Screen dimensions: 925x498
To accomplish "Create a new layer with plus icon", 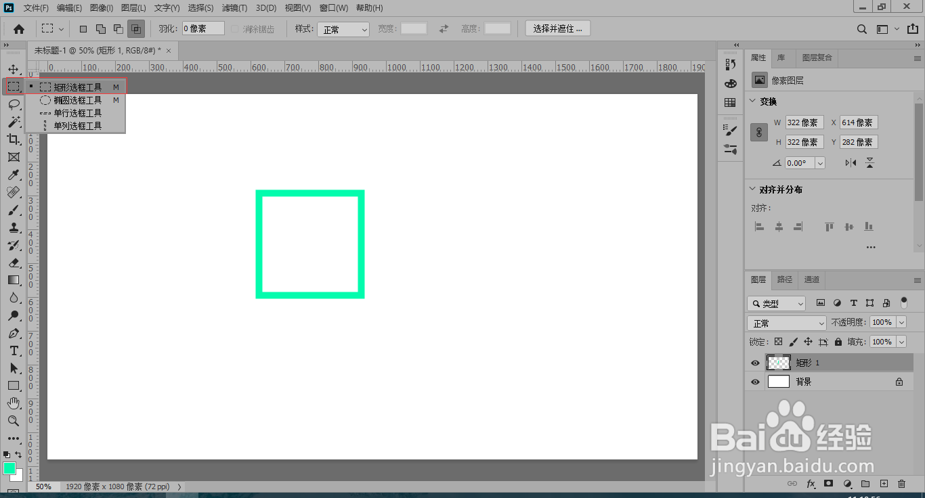I will [884, 484].
